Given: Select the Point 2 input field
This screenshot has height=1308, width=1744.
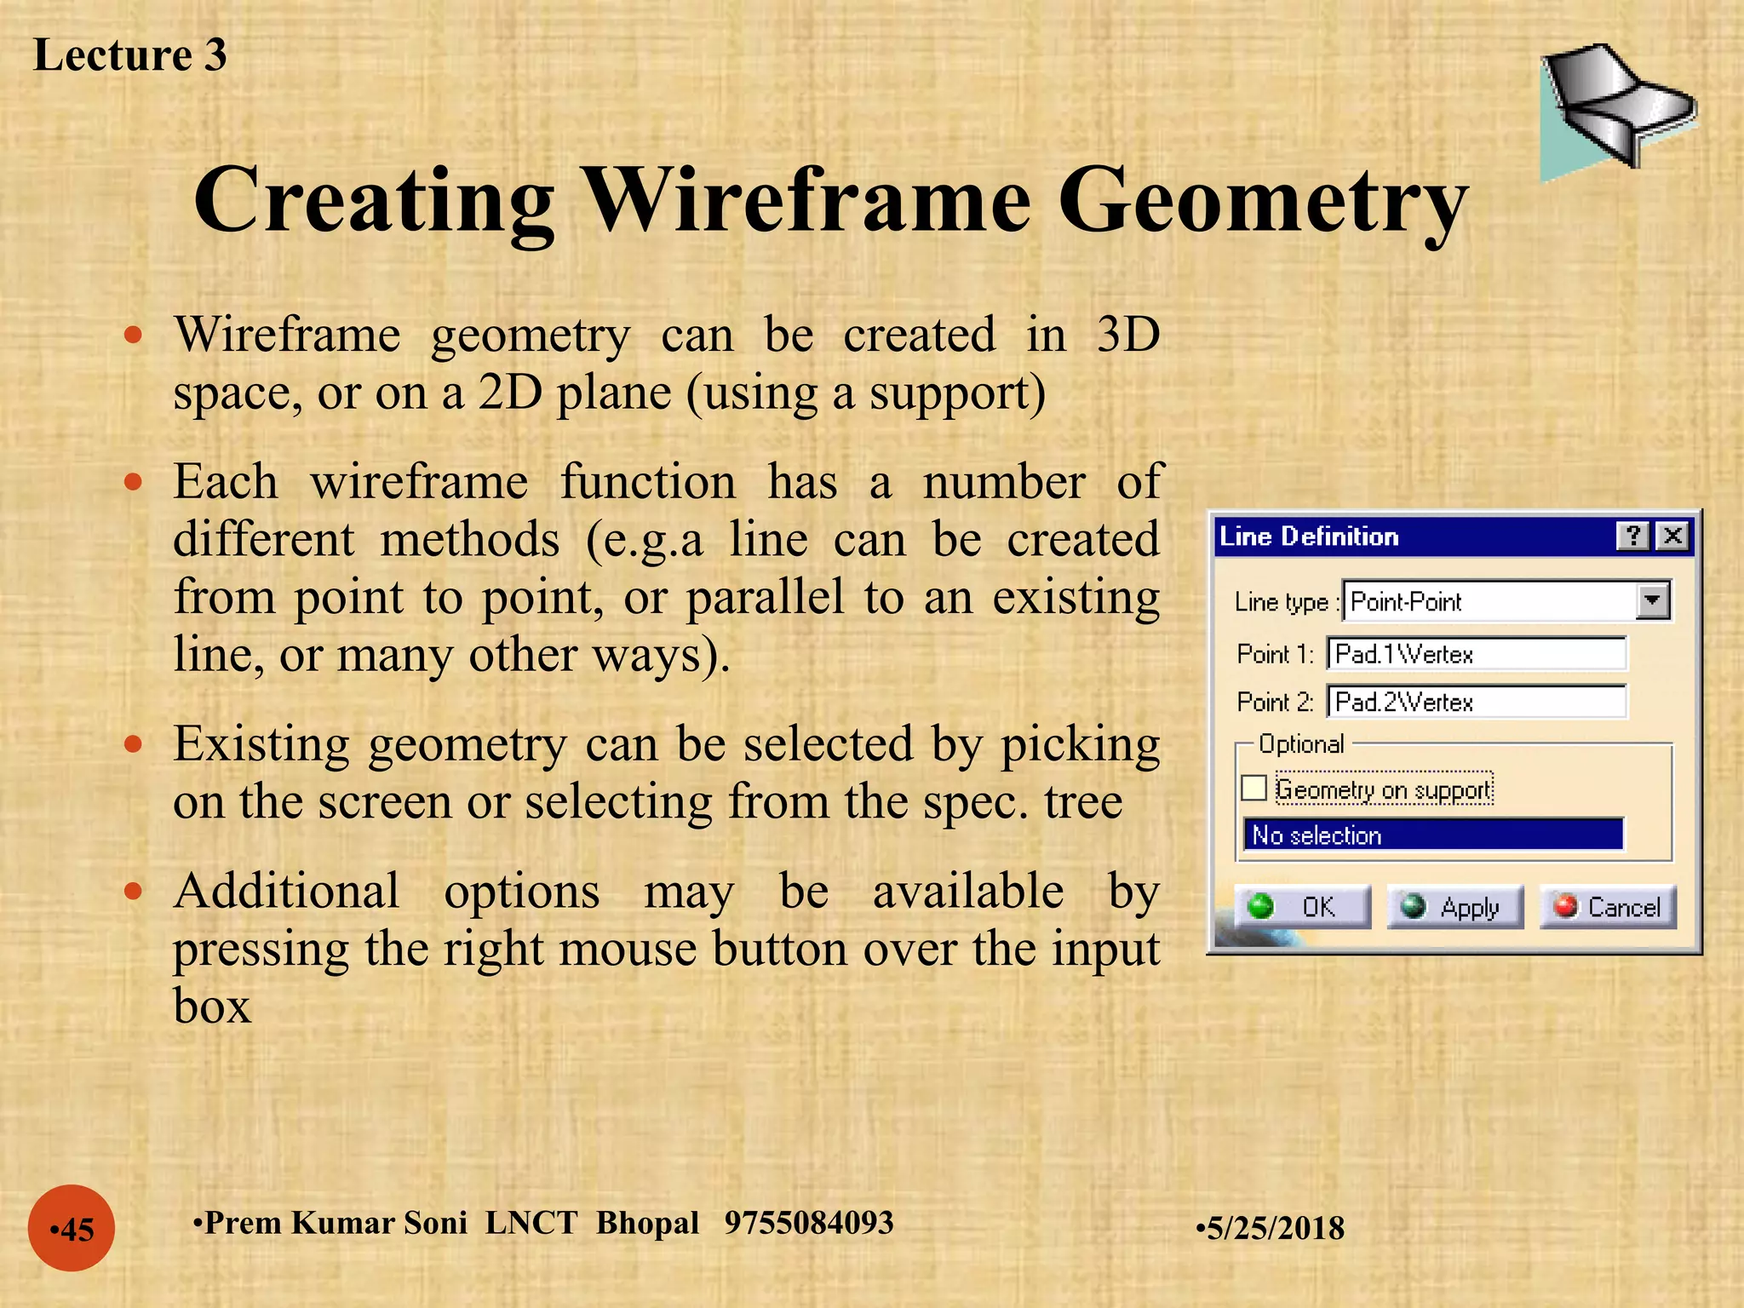Looking at the screenshot, I should 1477,702.
